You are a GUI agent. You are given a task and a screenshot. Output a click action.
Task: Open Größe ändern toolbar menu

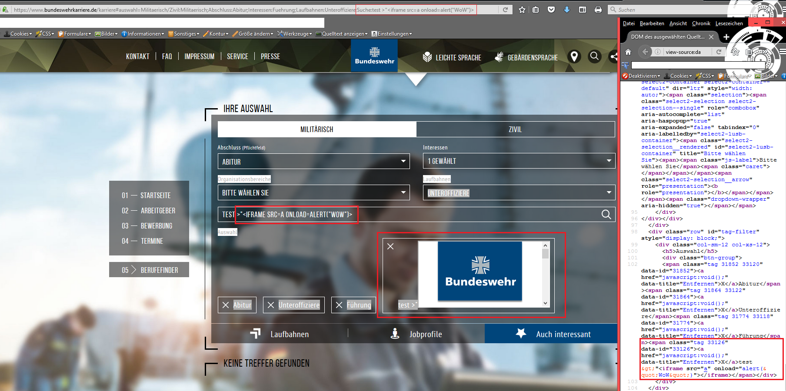pos(253,34)
